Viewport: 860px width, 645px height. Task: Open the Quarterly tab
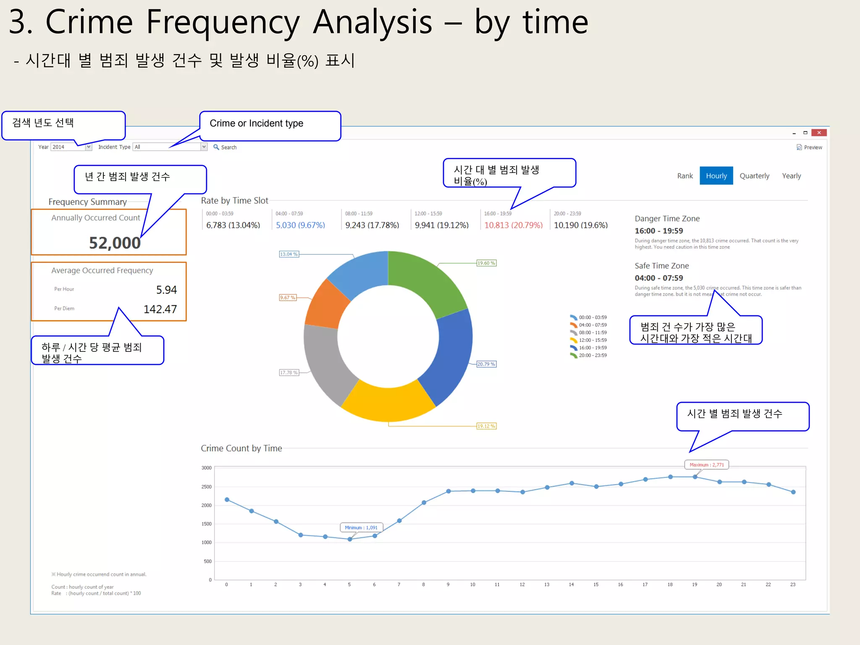754,176
